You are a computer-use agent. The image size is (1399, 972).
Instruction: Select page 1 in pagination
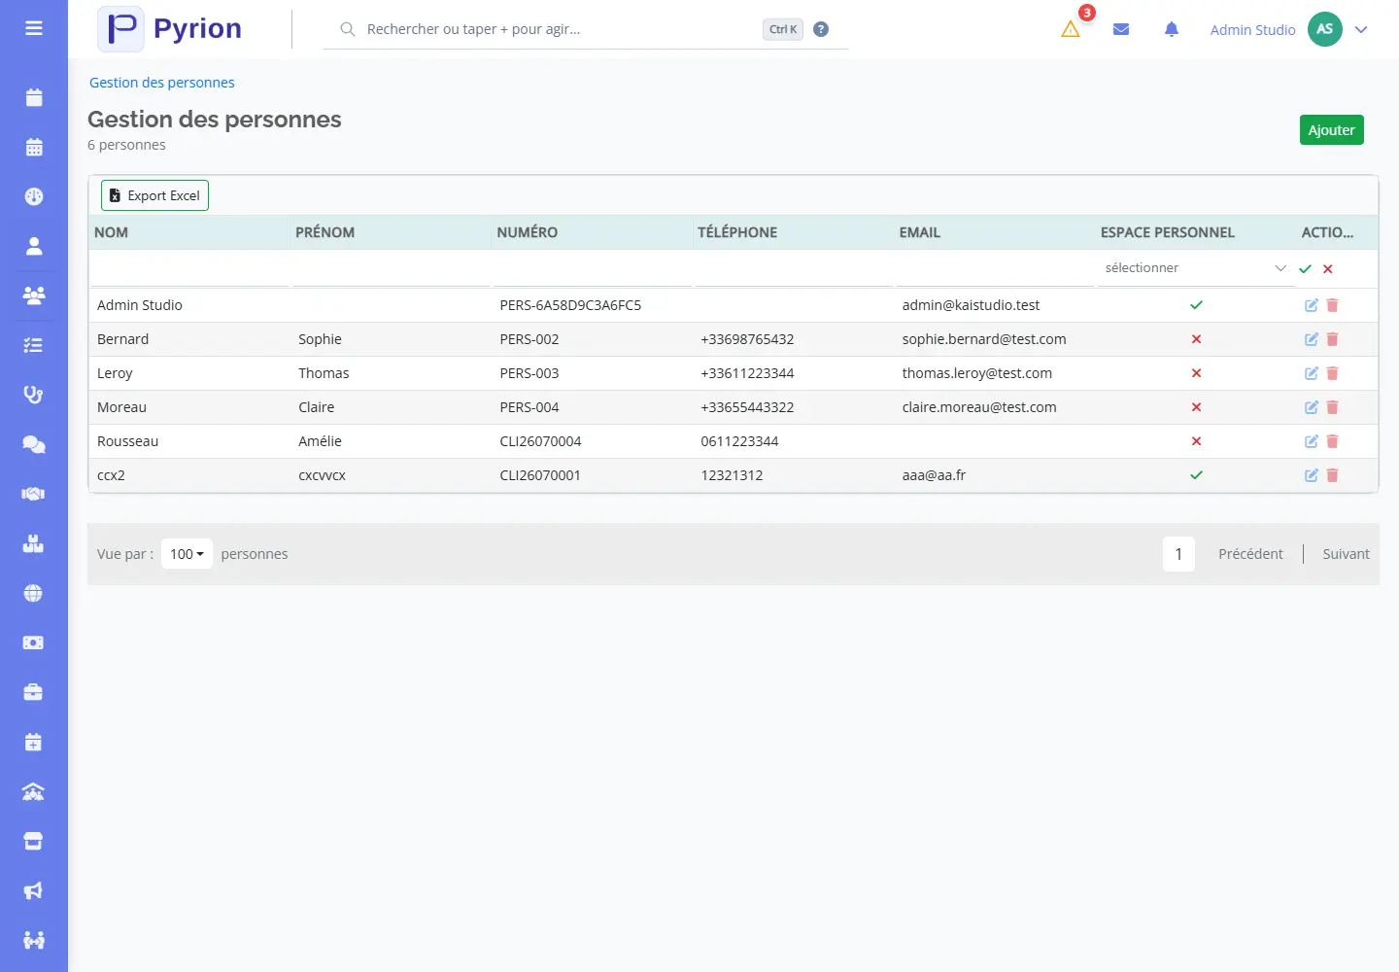(1178, 554)
